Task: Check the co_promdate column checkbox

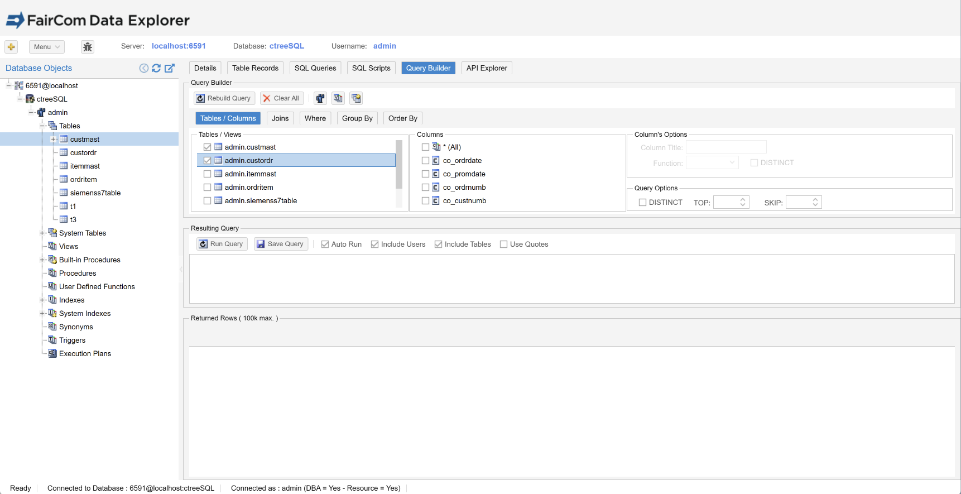Action: (425, 174)
